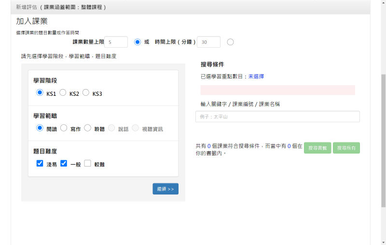Focus the keyword search input field

click(x=277, y=116)
